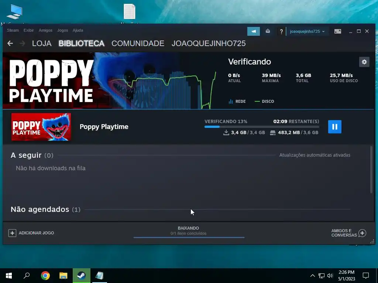This screenshot has width=378, height=283.
Task: Click ADICIONAR JOGO button
Action: pyautogui.click(x=31, y=233)
